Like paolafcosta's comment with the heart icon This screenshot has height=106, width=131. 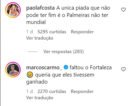(123, 10)
